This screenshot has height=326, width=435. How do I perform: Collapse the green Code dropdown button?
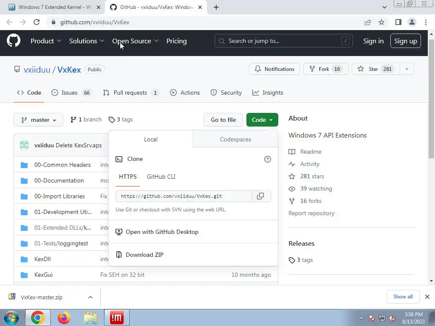[x=262, y=120]
